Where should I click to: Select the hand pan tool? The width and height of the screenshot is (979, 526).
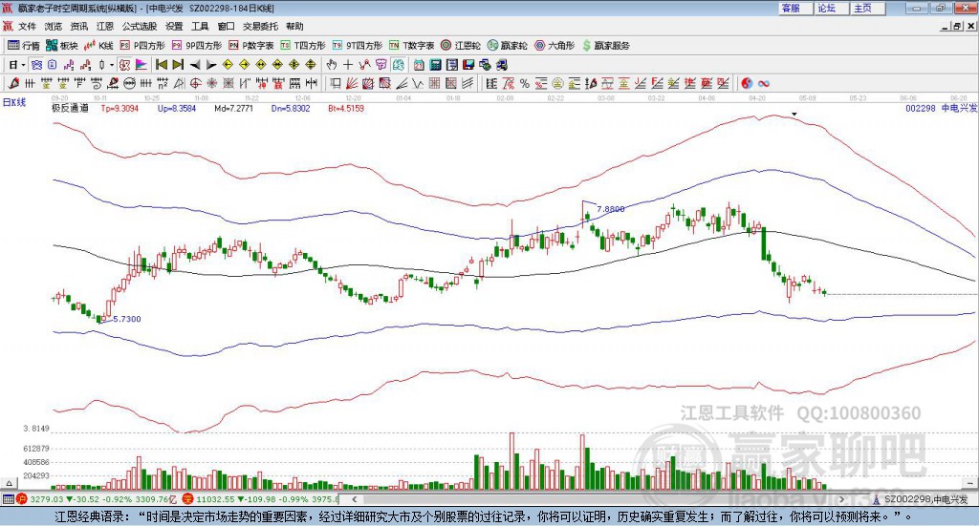pyautogui.click(x=331, y=65)
